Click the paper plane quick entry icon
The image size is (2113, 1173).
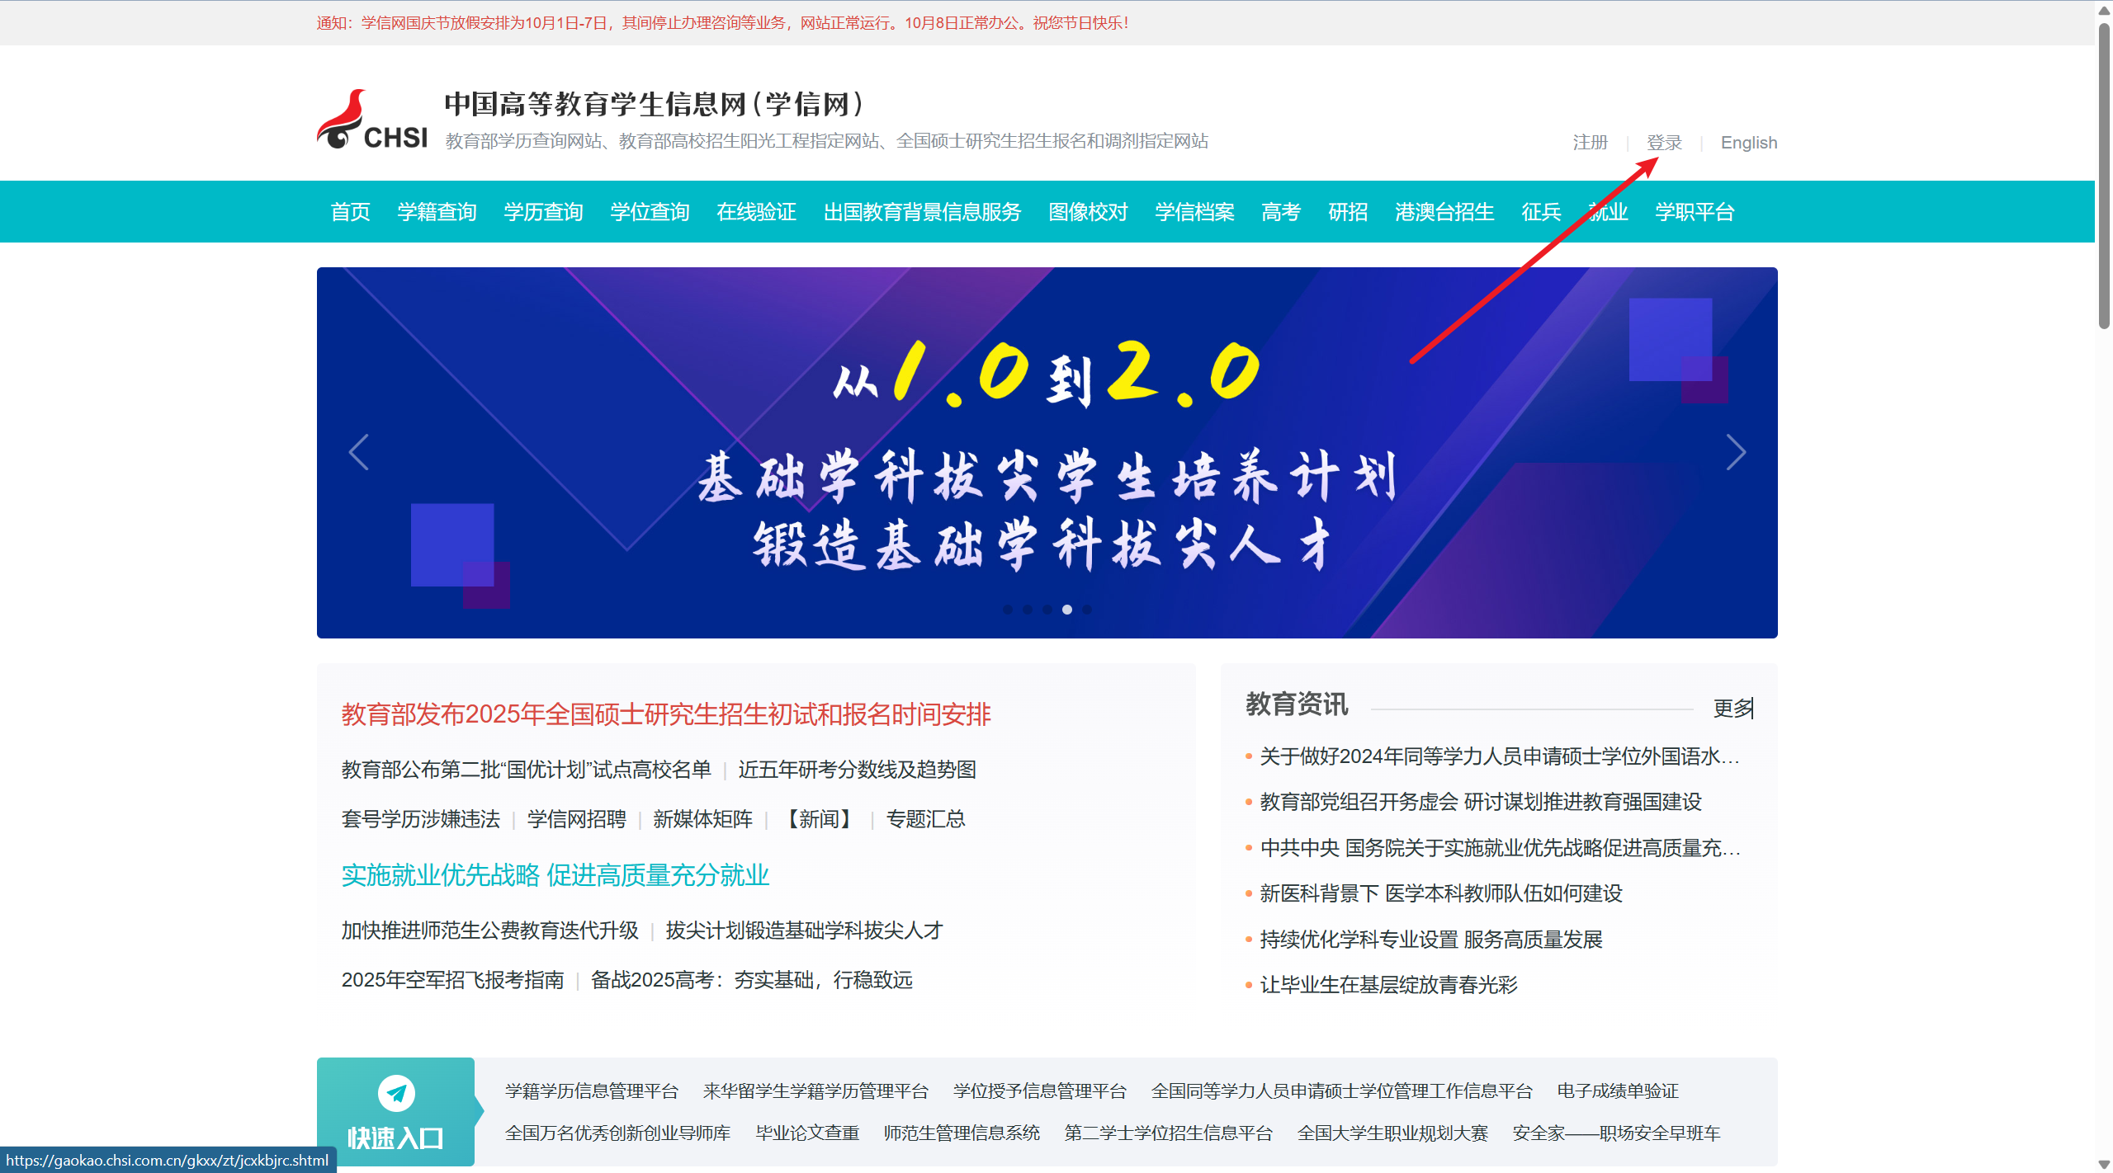[396, 1093]
